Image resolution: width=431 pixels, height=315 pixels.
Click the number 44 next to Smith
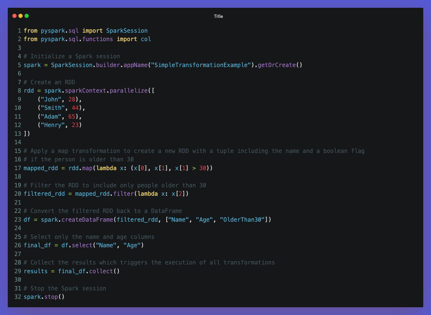[75, 108]
